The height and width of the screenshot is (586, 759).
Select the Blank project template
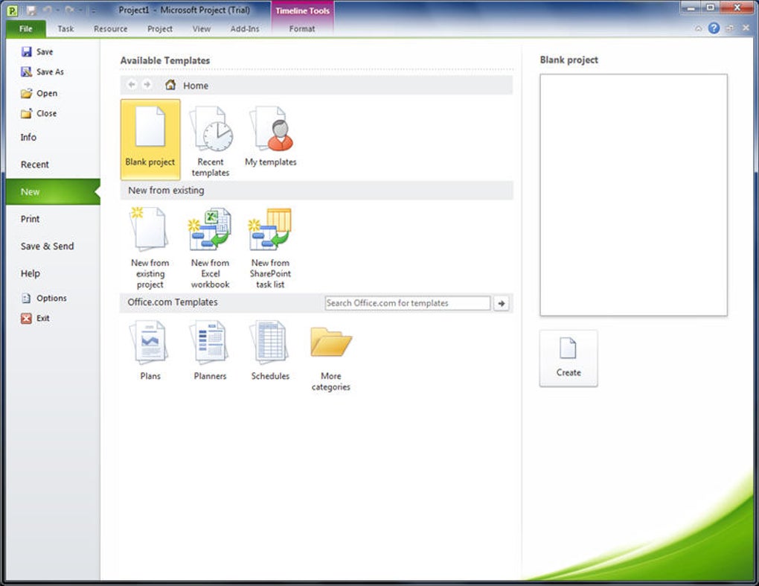[150, 139]
